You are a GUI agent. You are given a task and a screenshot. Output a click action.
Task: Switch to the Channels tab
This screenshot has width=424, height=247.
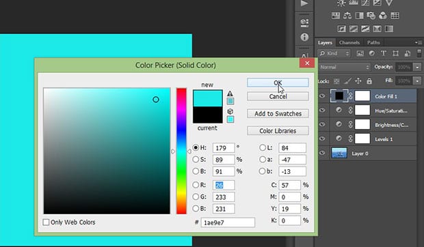point(349,42)
